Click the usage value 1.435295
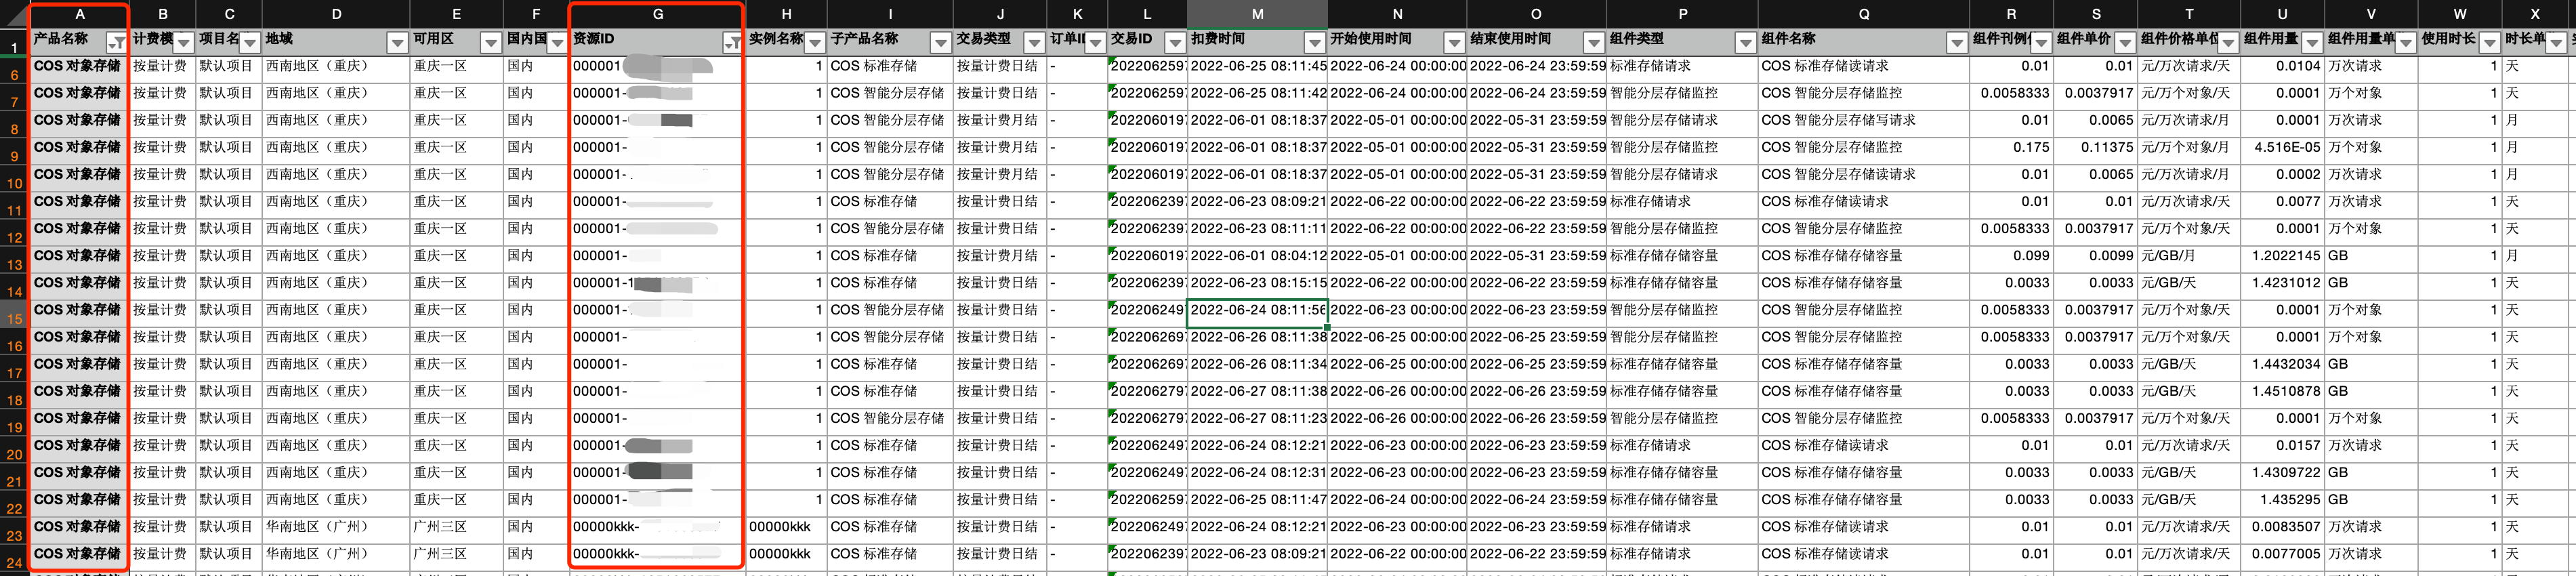The height and width of the screenshot is (576, 2576). pos(2290,499)
